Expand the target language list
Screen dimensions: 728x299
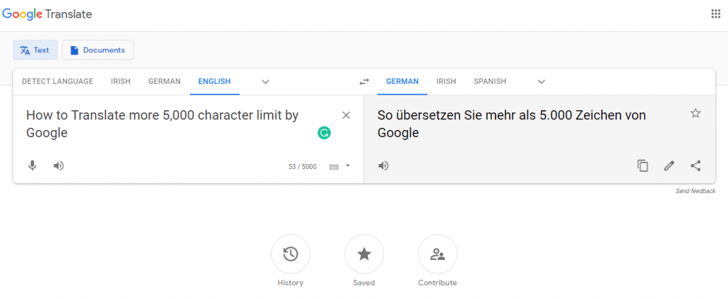541,82
